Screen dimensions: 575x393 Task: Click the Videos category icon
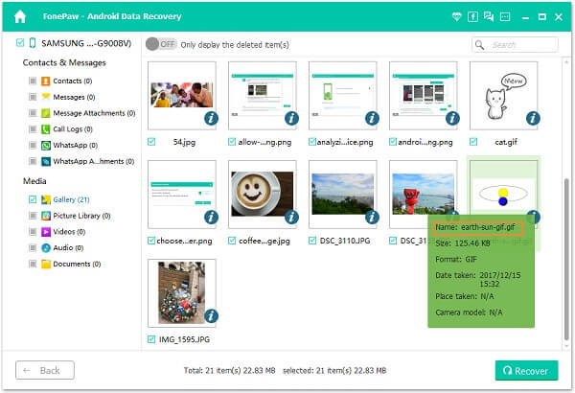[x=45, y=232]
